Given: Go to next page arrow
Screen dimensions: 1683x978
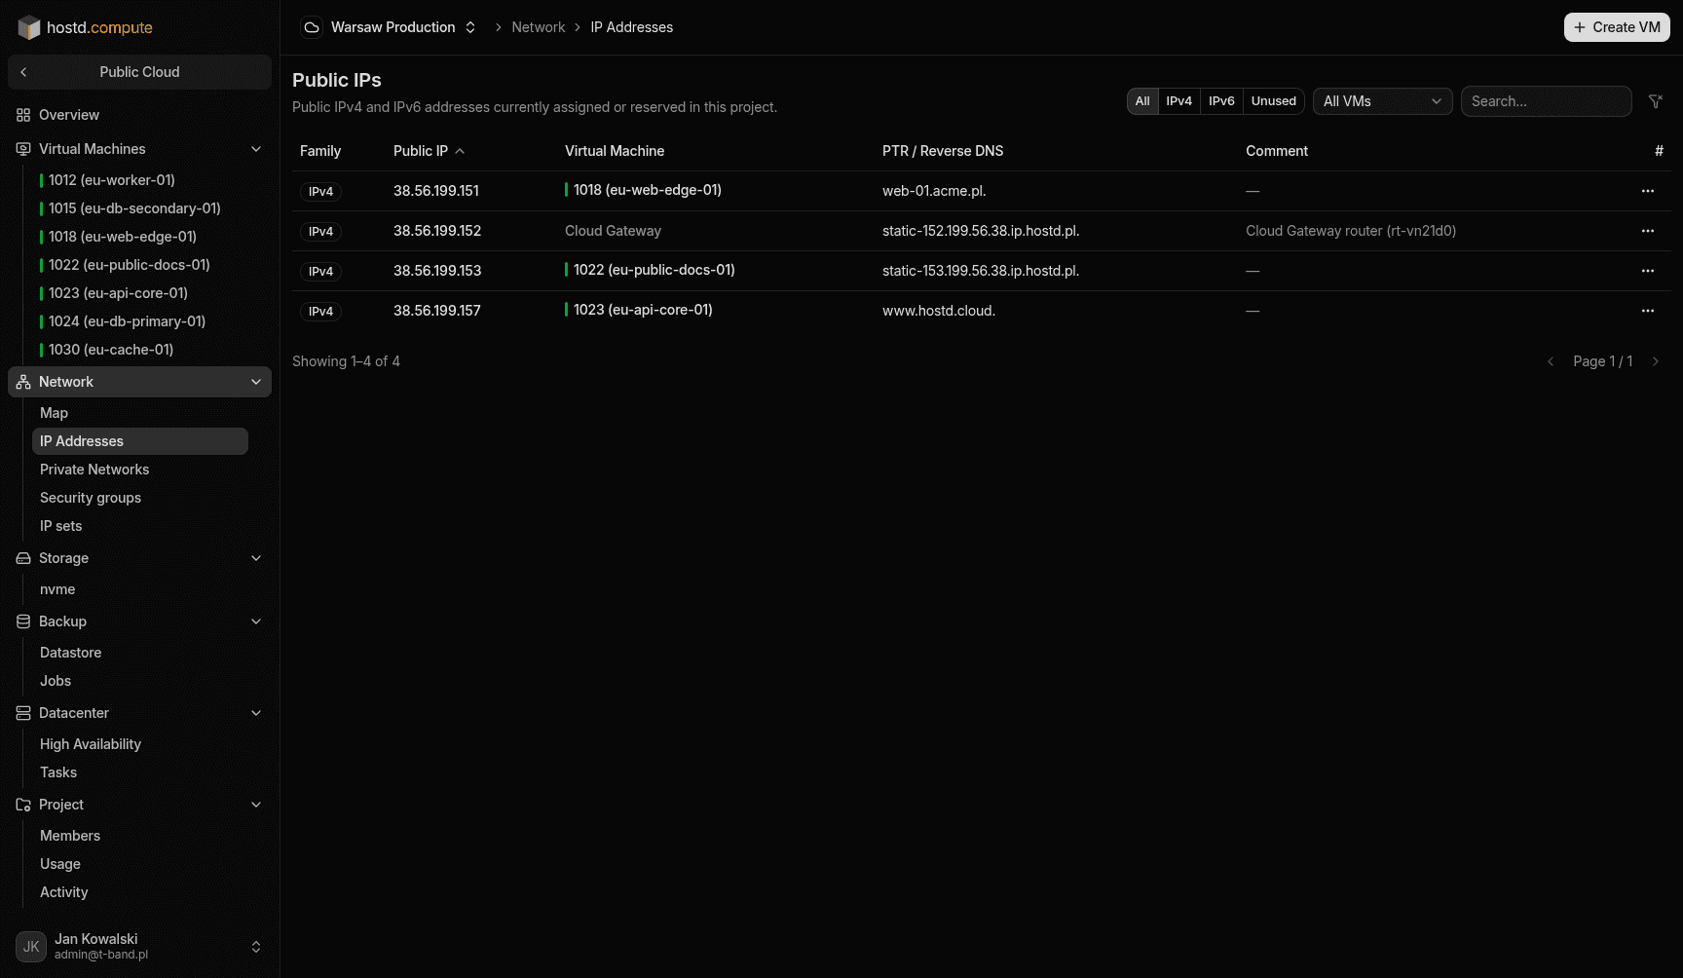Looking at the screenshot, I should pos(1656,361).
